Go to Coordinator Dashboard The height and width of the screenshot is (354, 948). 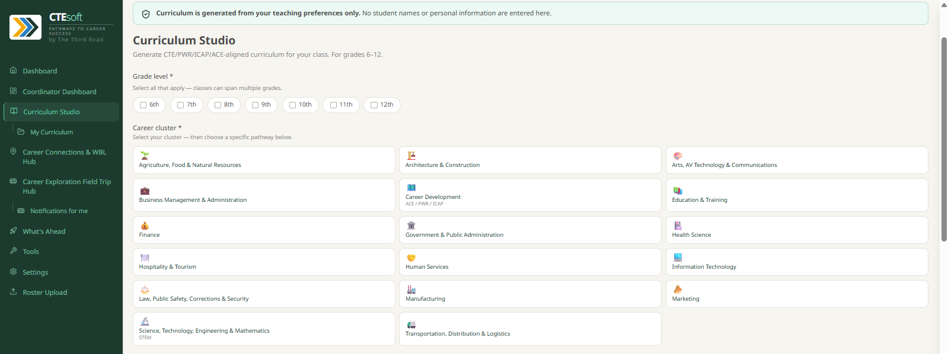pyautogui.click(x=61, y=92)
